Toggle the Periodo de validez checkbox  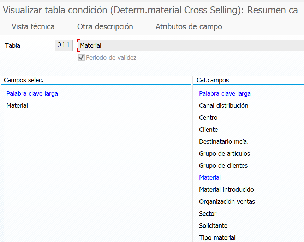click(82, 58)
